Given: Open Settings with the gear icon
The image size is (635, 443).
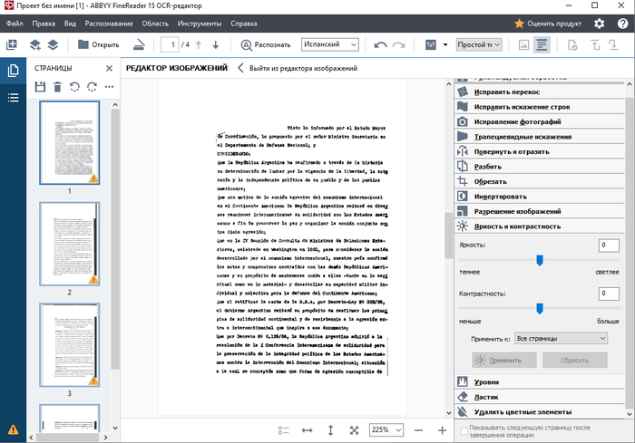Looking at the screenshot, I should (x=598, y=23).
